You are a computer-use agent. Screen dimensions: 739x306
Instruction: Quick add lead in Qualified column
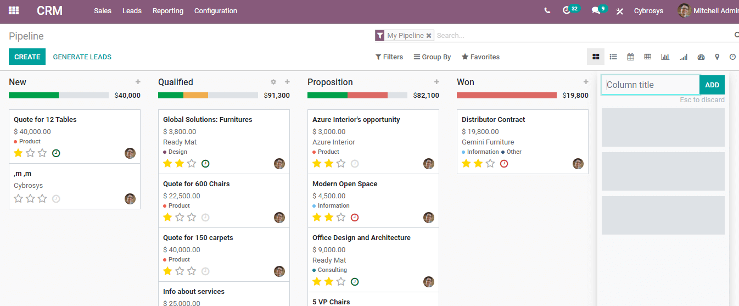coord(287,82)
